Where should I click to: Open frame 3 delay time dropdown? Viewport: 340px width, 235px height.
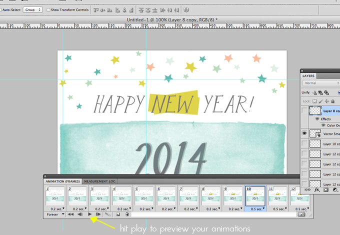pos(102,209)
